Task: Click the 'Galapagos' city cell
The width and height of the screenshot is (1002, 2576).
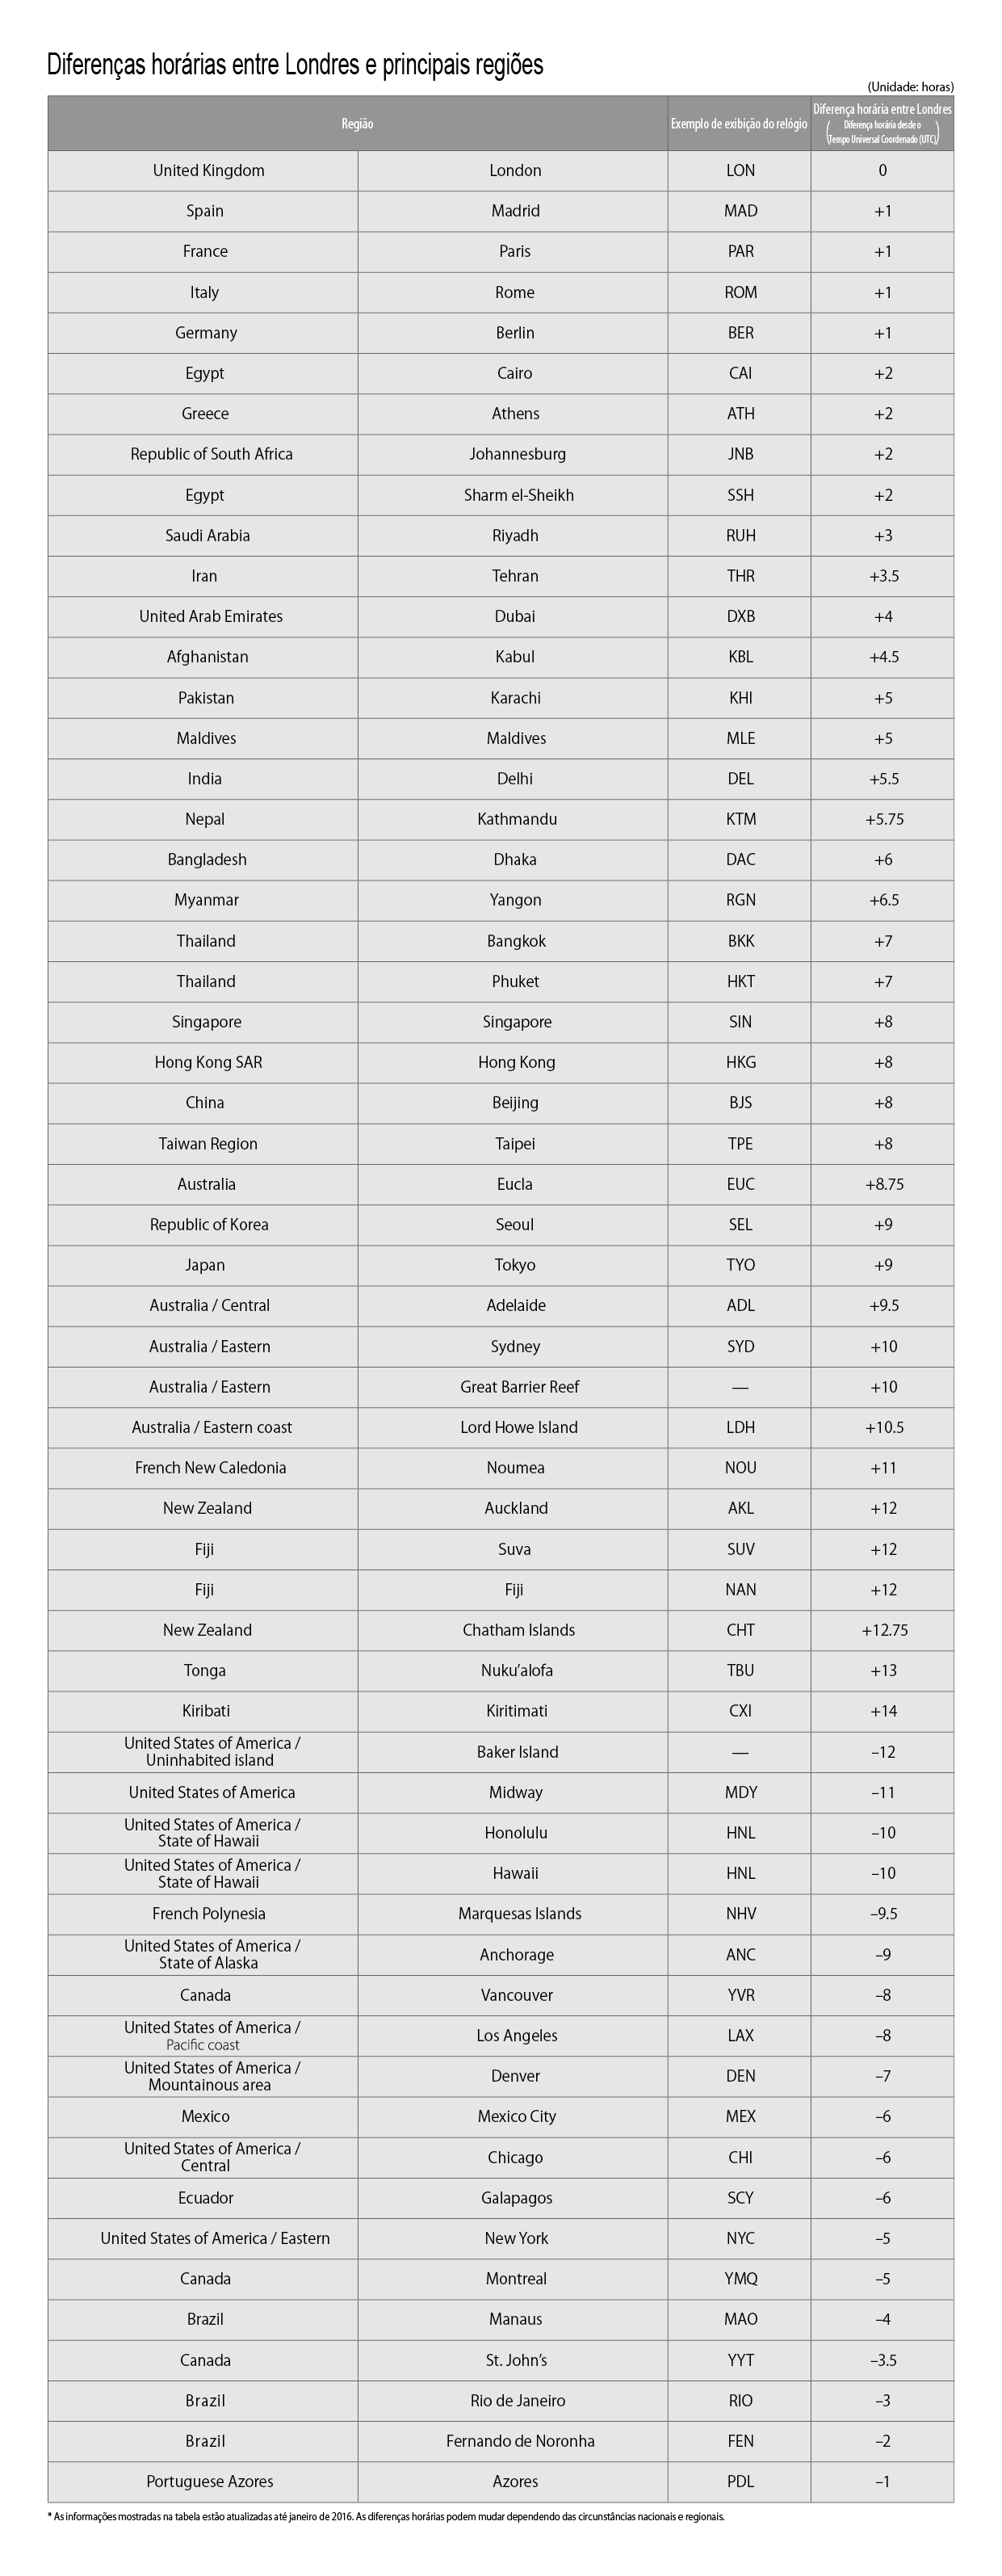Action: (516, 2198)
